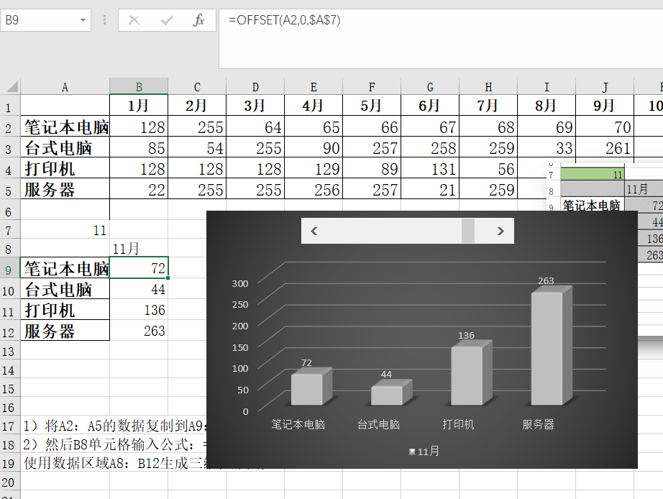The height and width of the screenshot is (499, 663).
Task: Click instruction text in cell A19
Action: coord(114,463)
